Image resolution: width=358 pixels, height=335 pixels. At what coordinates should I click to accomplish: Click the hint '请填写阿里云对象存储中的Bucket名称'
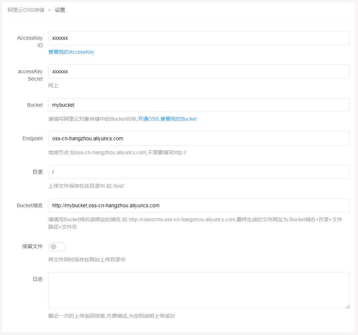coord(92,119)
